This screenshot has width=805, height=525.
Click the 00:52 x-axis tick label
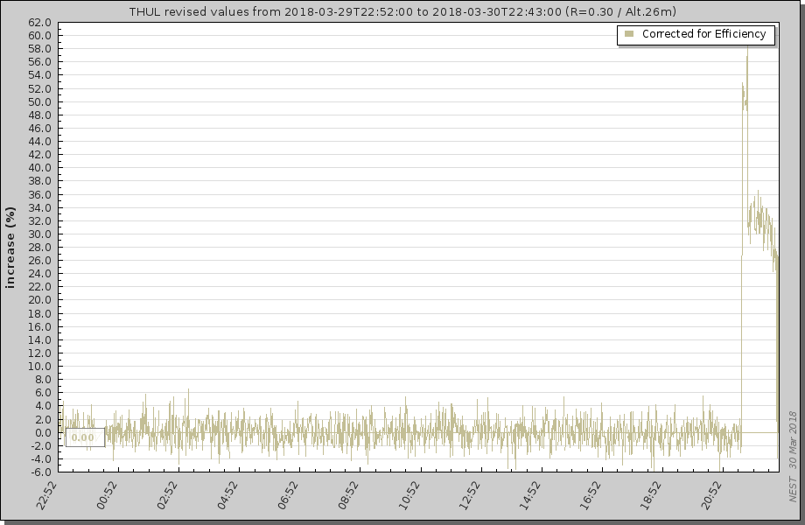[x=107, y=495]
